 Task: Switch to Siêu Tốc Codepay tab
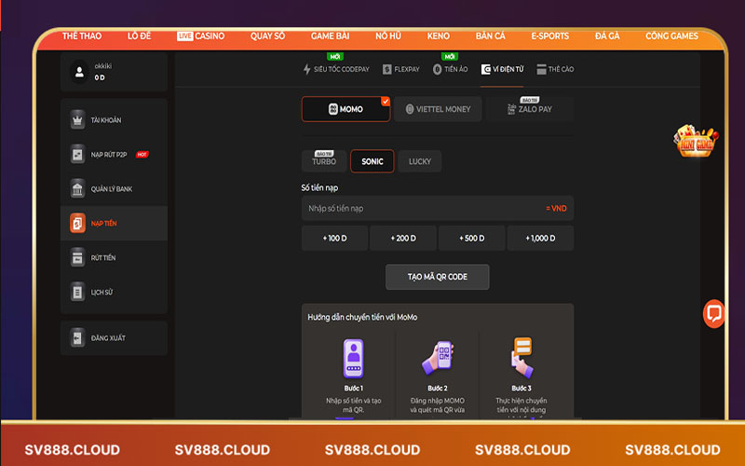336,69
